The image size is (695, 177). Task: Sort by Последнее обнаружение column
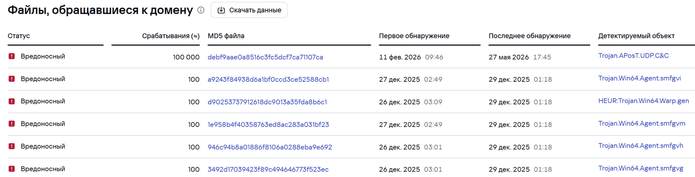pos(529,36)
